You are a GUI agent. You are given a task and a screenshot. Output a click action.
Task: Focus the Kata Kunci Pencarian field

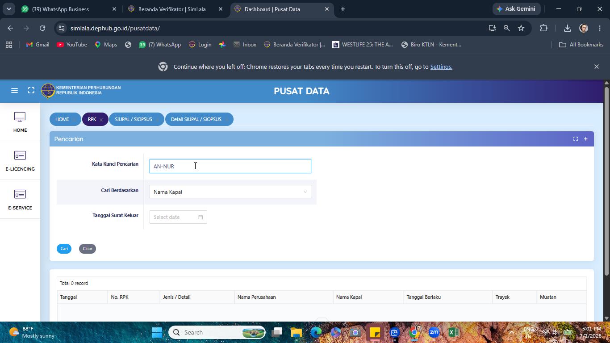click(230, 166)
